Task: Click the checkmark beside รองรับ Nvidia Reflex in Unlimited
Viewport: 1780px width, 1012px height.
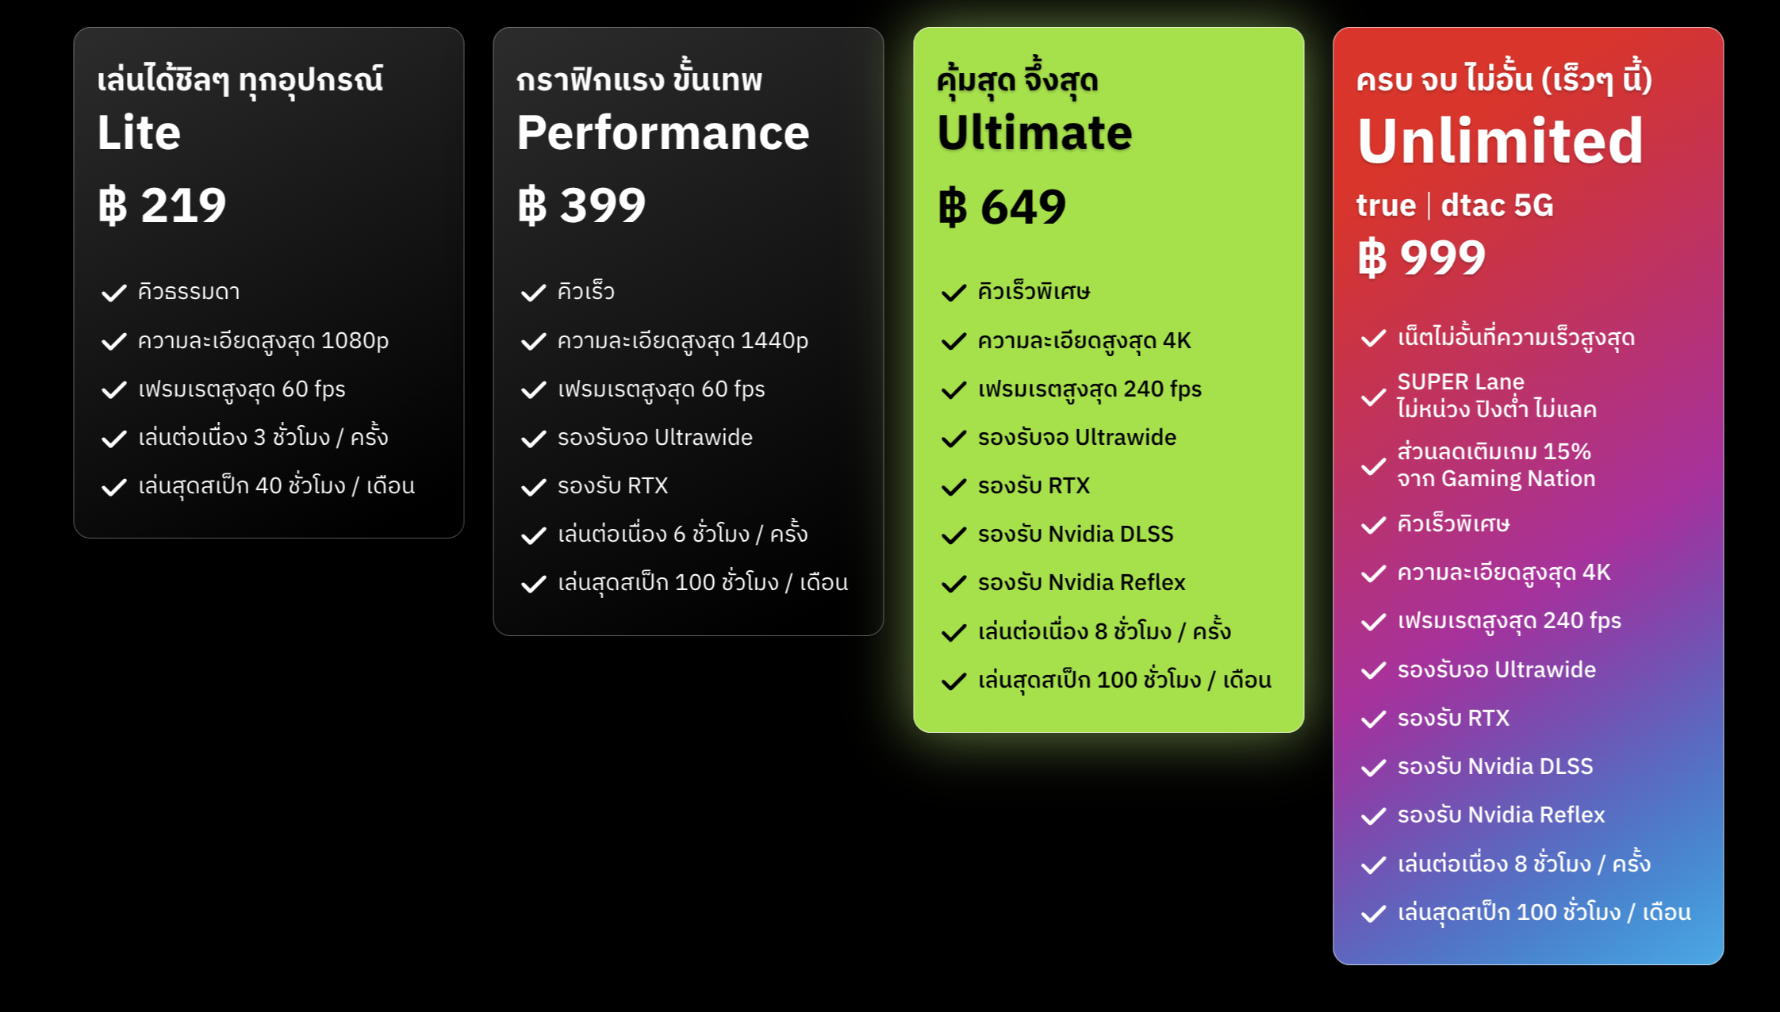Action: (1373, 816)
